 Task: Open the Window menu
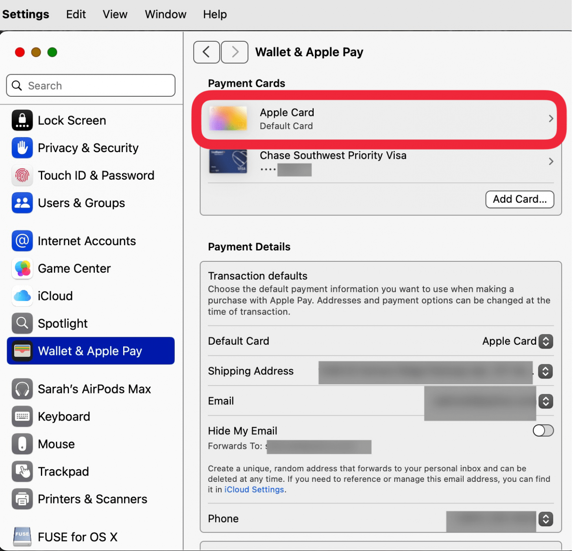click(165, 14)
